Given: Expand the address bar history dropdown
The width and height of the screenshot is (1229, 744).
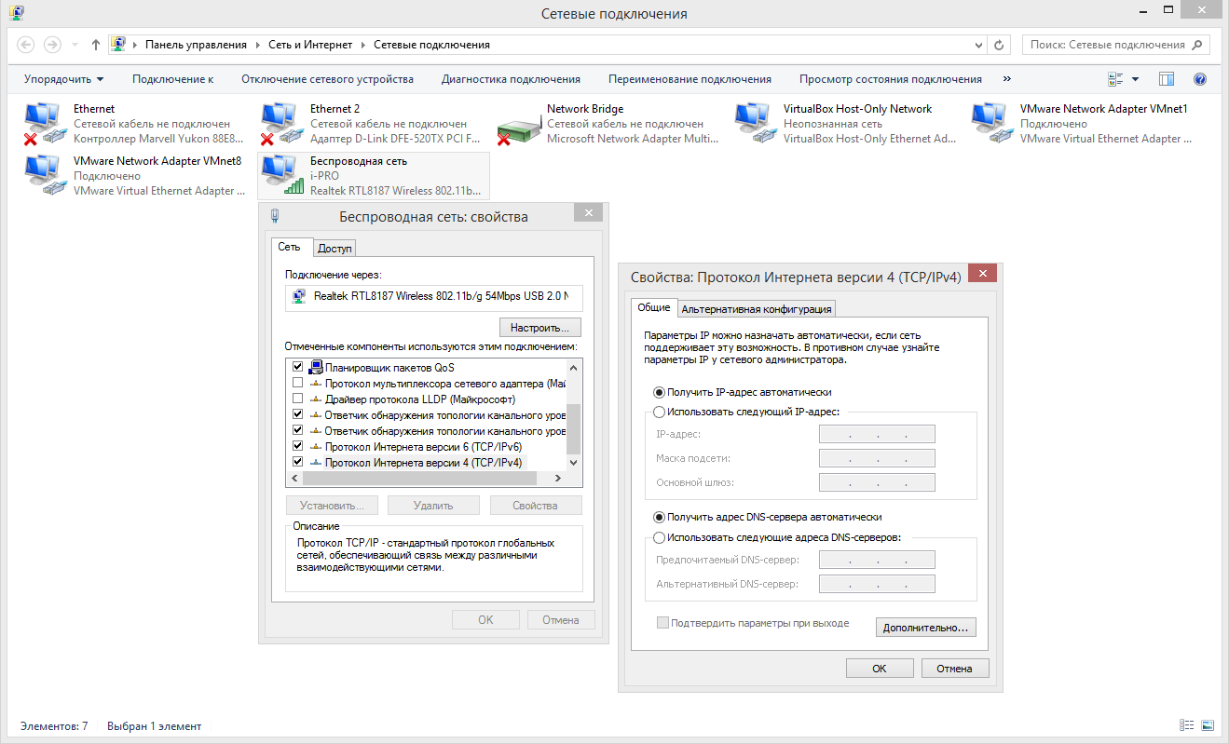Looking at the screenshot, I should click(978, 45).
